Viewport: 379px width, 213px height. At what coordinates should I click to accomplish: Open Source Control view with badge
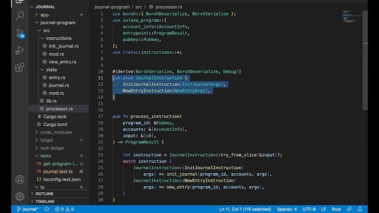20,33
